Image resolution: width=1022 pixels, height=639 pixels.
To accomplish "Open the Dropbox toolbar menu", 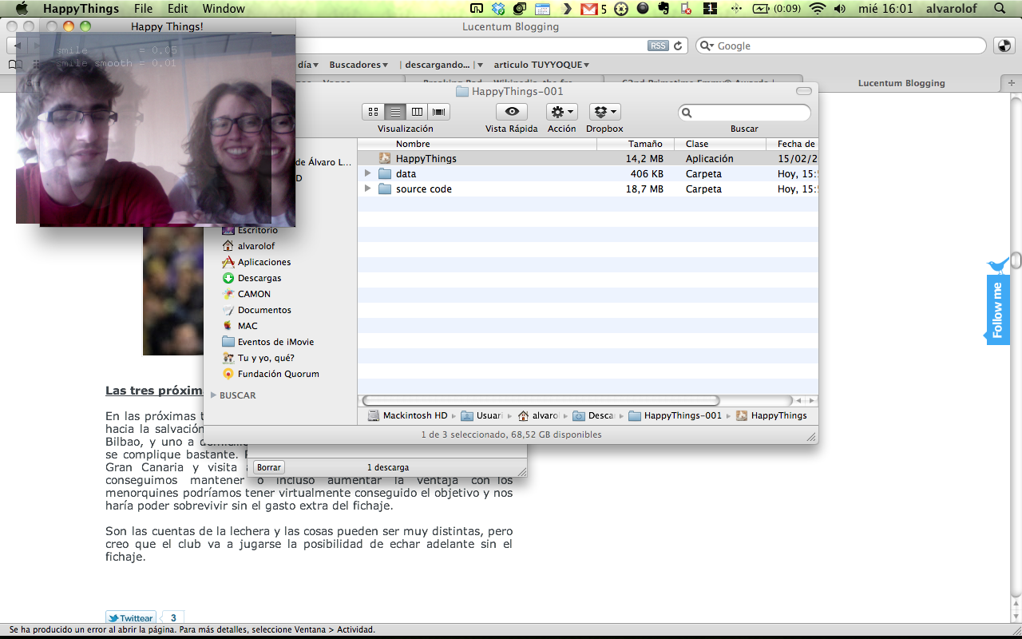I will [x=604, y=112].
